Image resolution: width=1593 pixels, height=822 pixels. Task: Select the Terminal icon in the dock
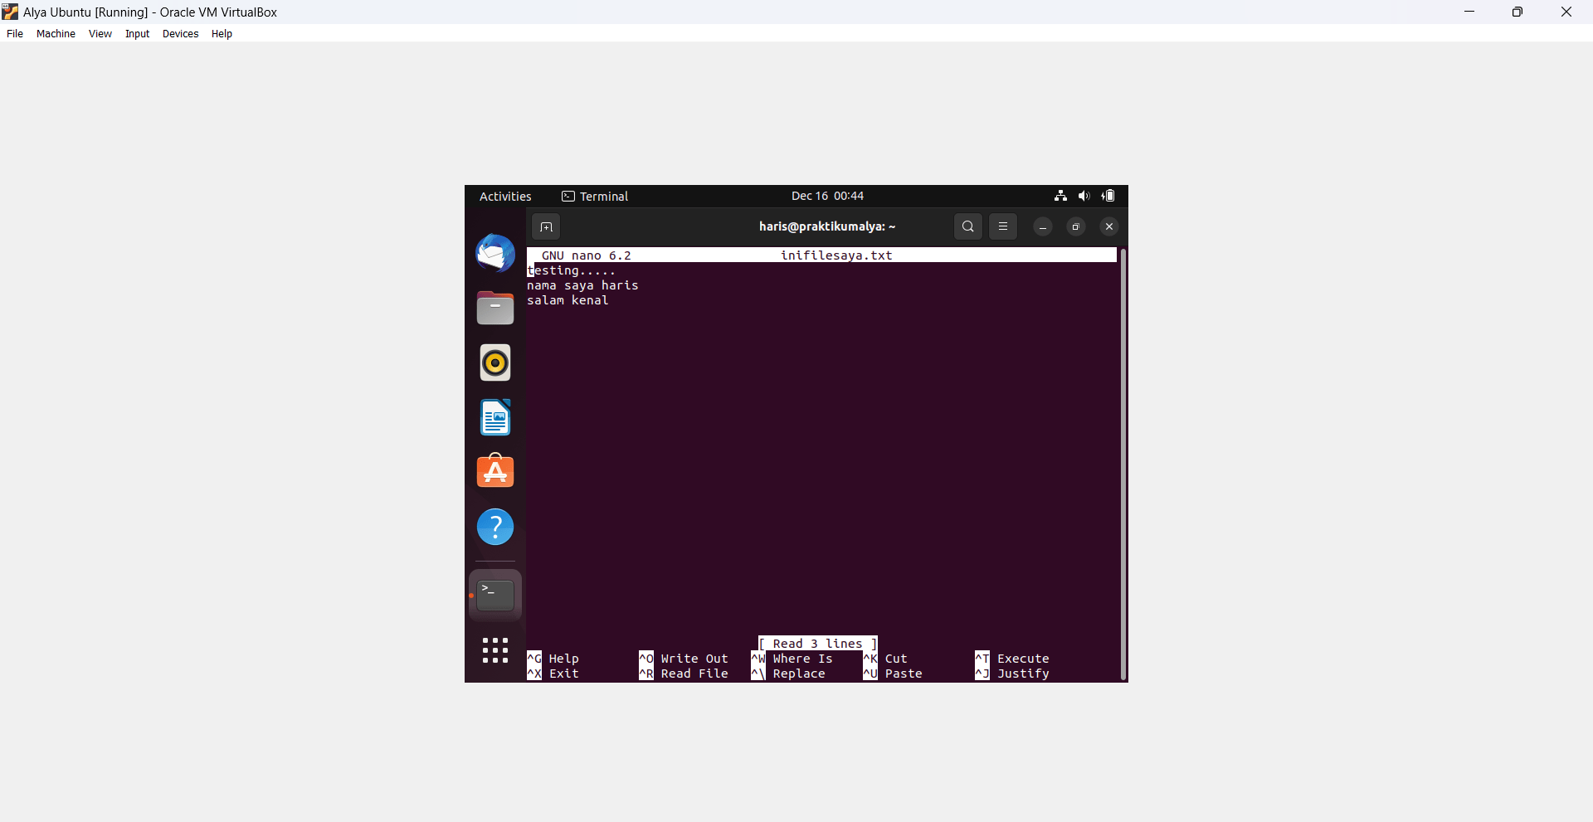point(495,595)
